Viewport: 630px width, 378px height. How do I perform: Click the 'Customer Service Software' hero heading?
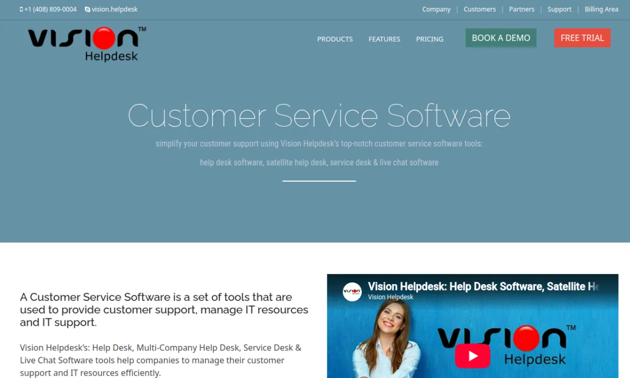[319, 116]
